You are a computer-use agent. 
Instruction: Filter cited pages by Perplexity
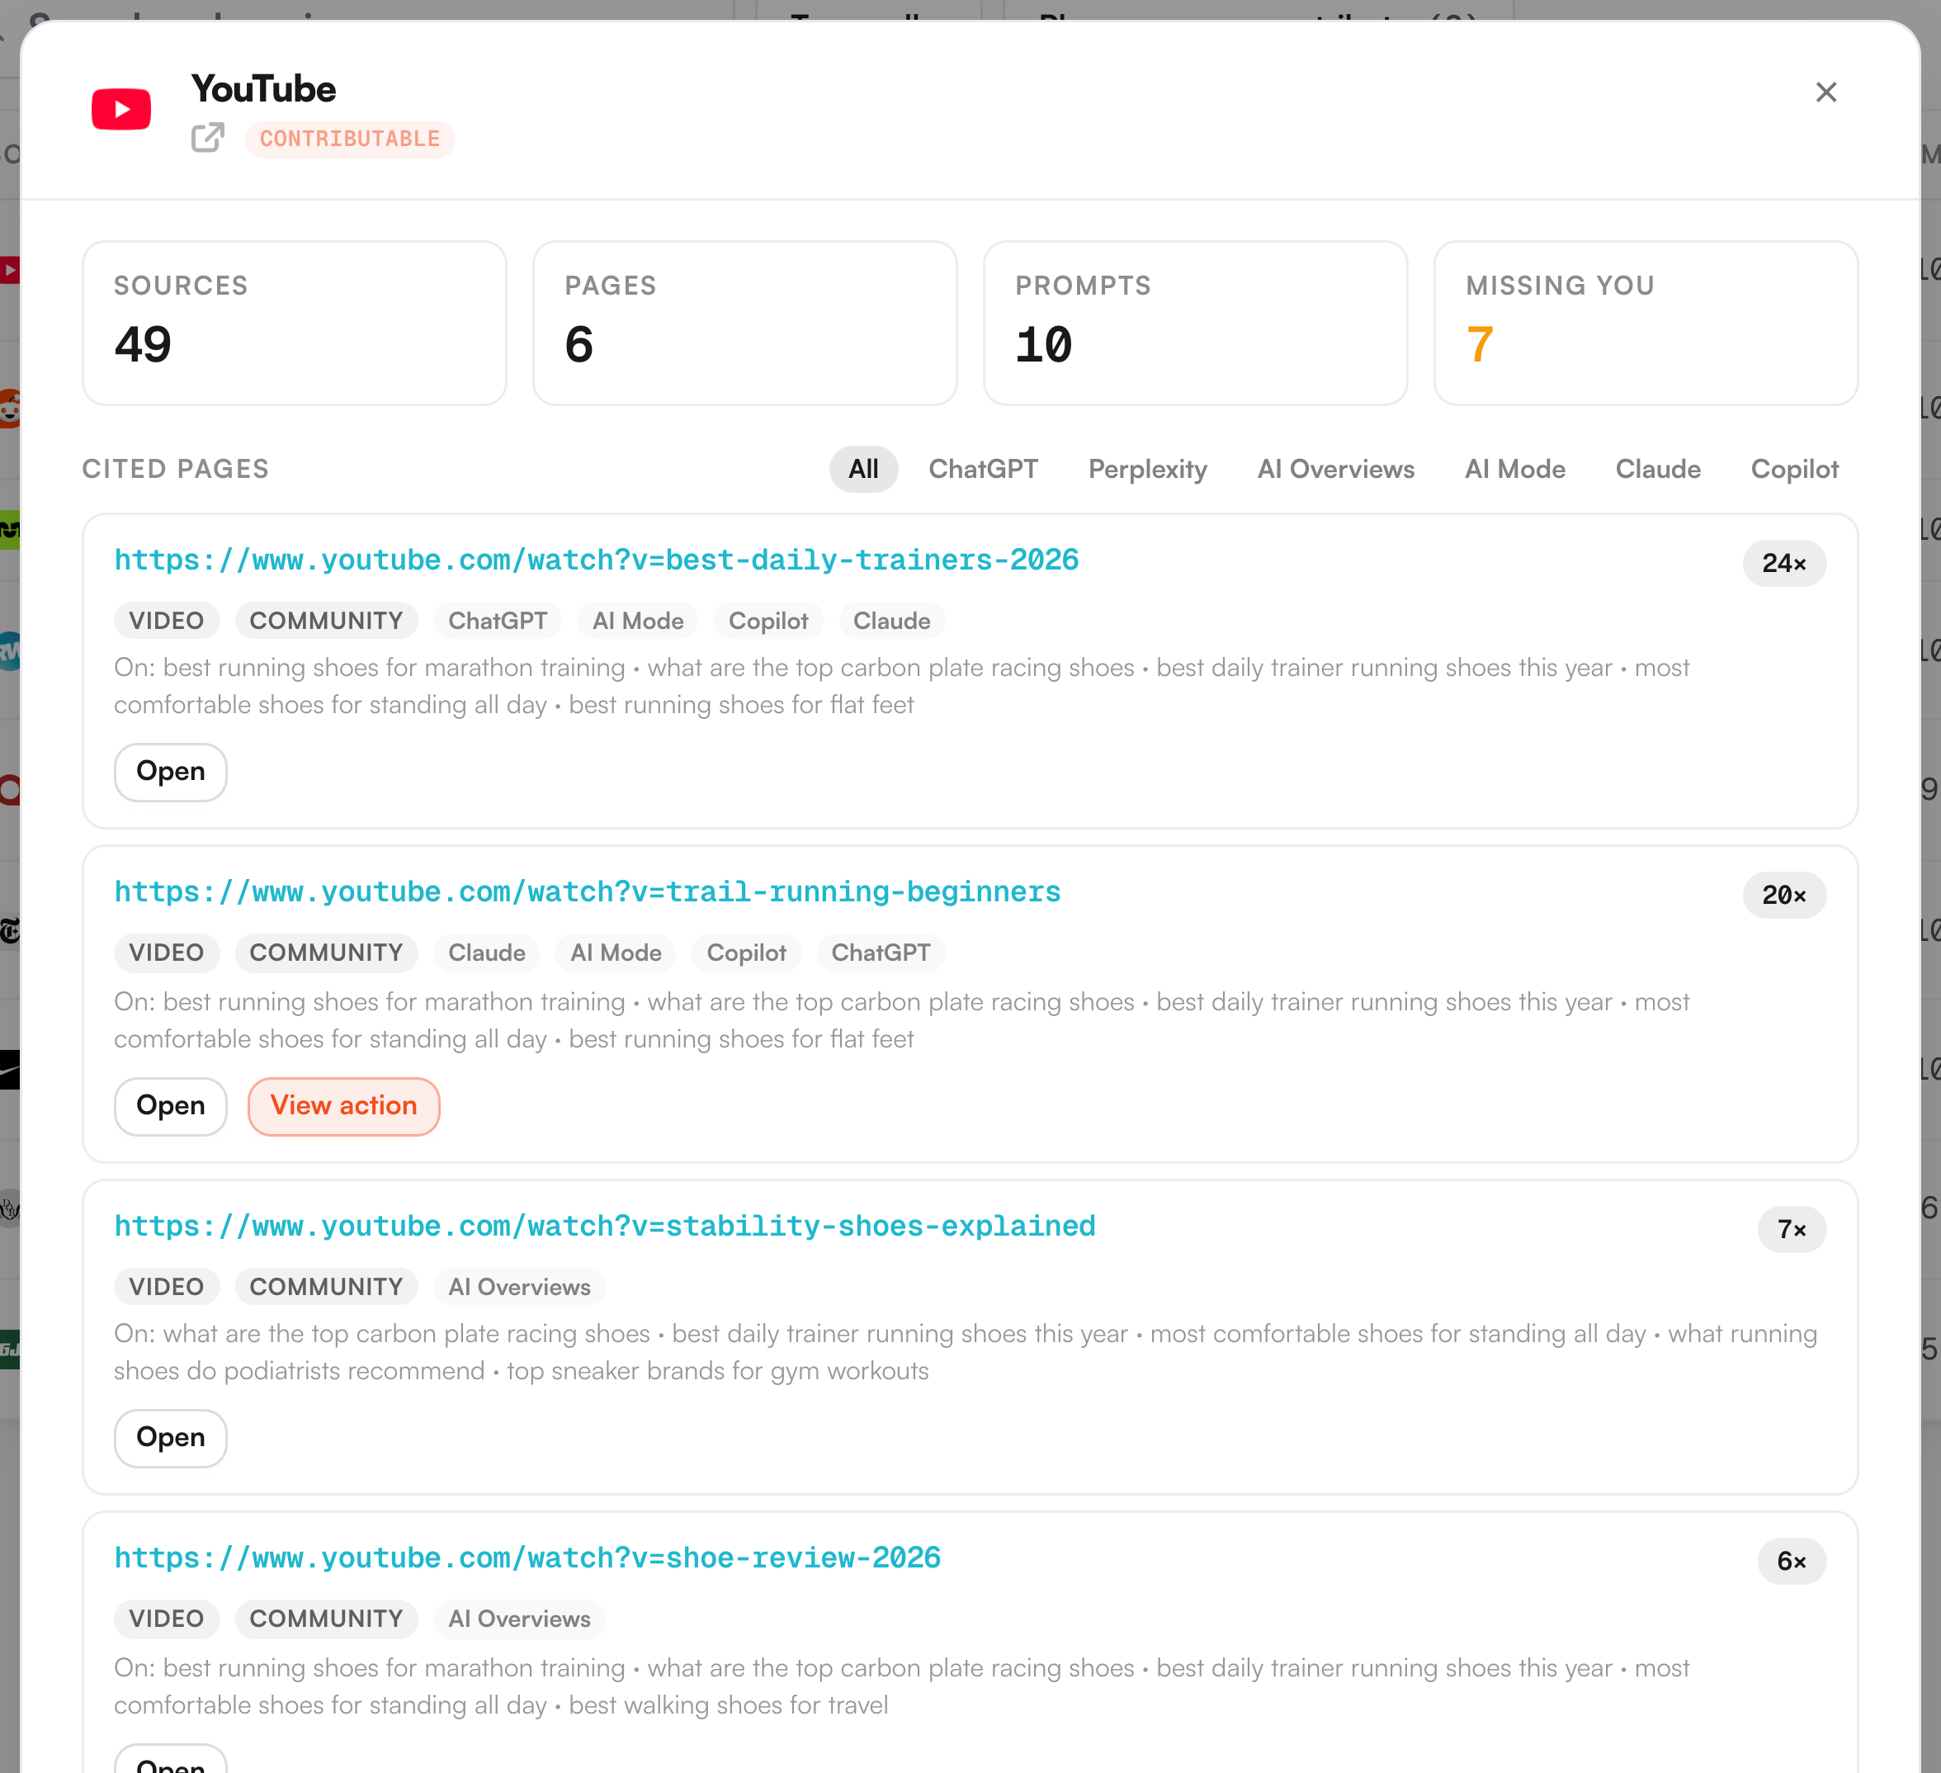pos(1148,469)
